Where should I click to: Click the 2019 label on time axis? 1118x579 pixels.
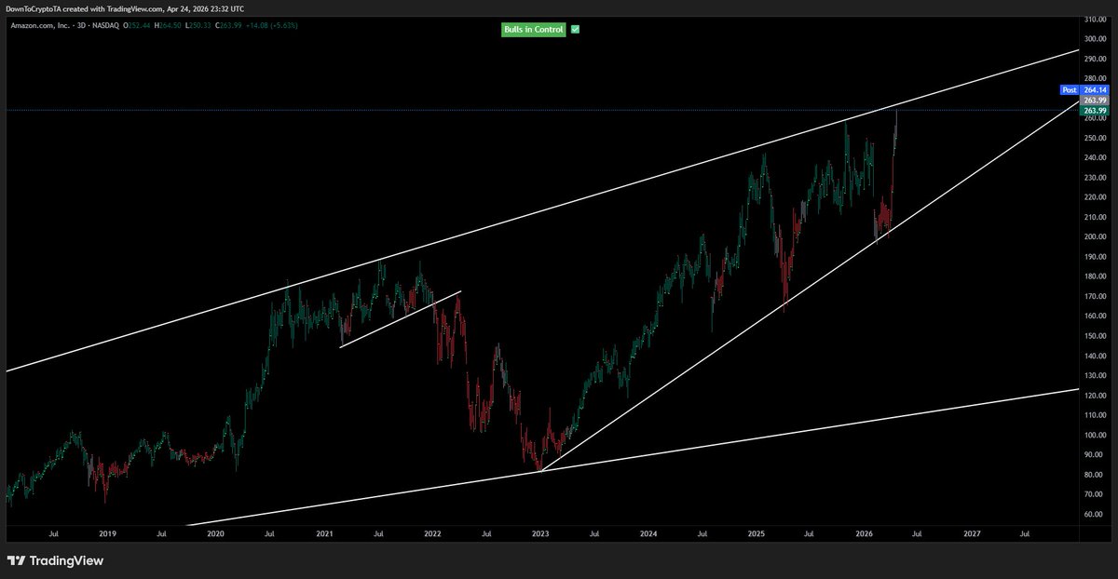(107, 534)
